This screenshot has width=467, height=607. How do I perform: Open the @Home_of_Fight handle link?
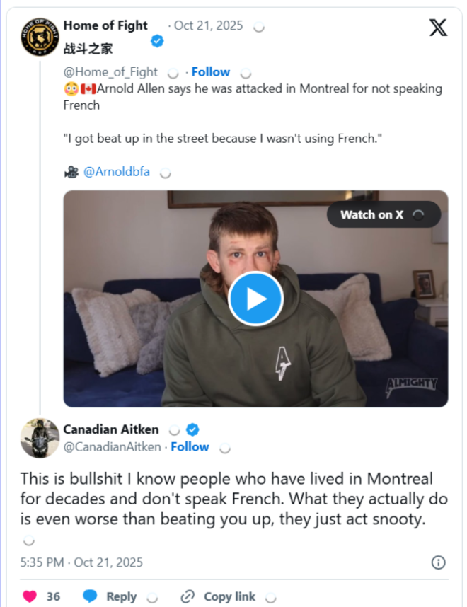pos(112,71)
